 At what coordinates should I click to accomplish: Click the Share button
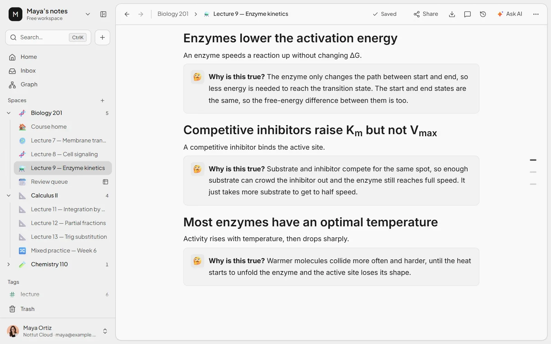coord(426,14)
